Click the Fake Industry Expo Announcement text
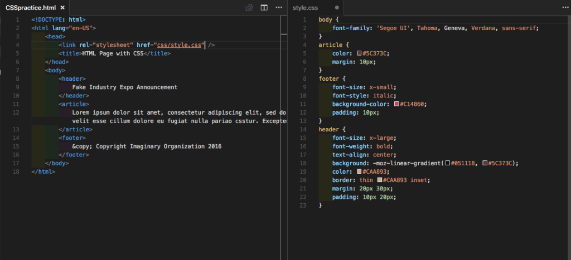 click(125, 87)
